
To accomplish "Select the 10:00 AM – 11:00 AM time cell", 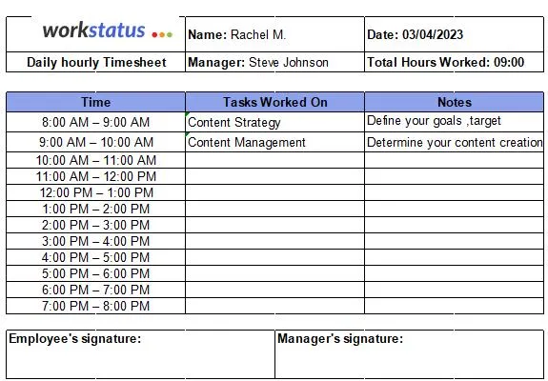I will click(x=95, y=160).
